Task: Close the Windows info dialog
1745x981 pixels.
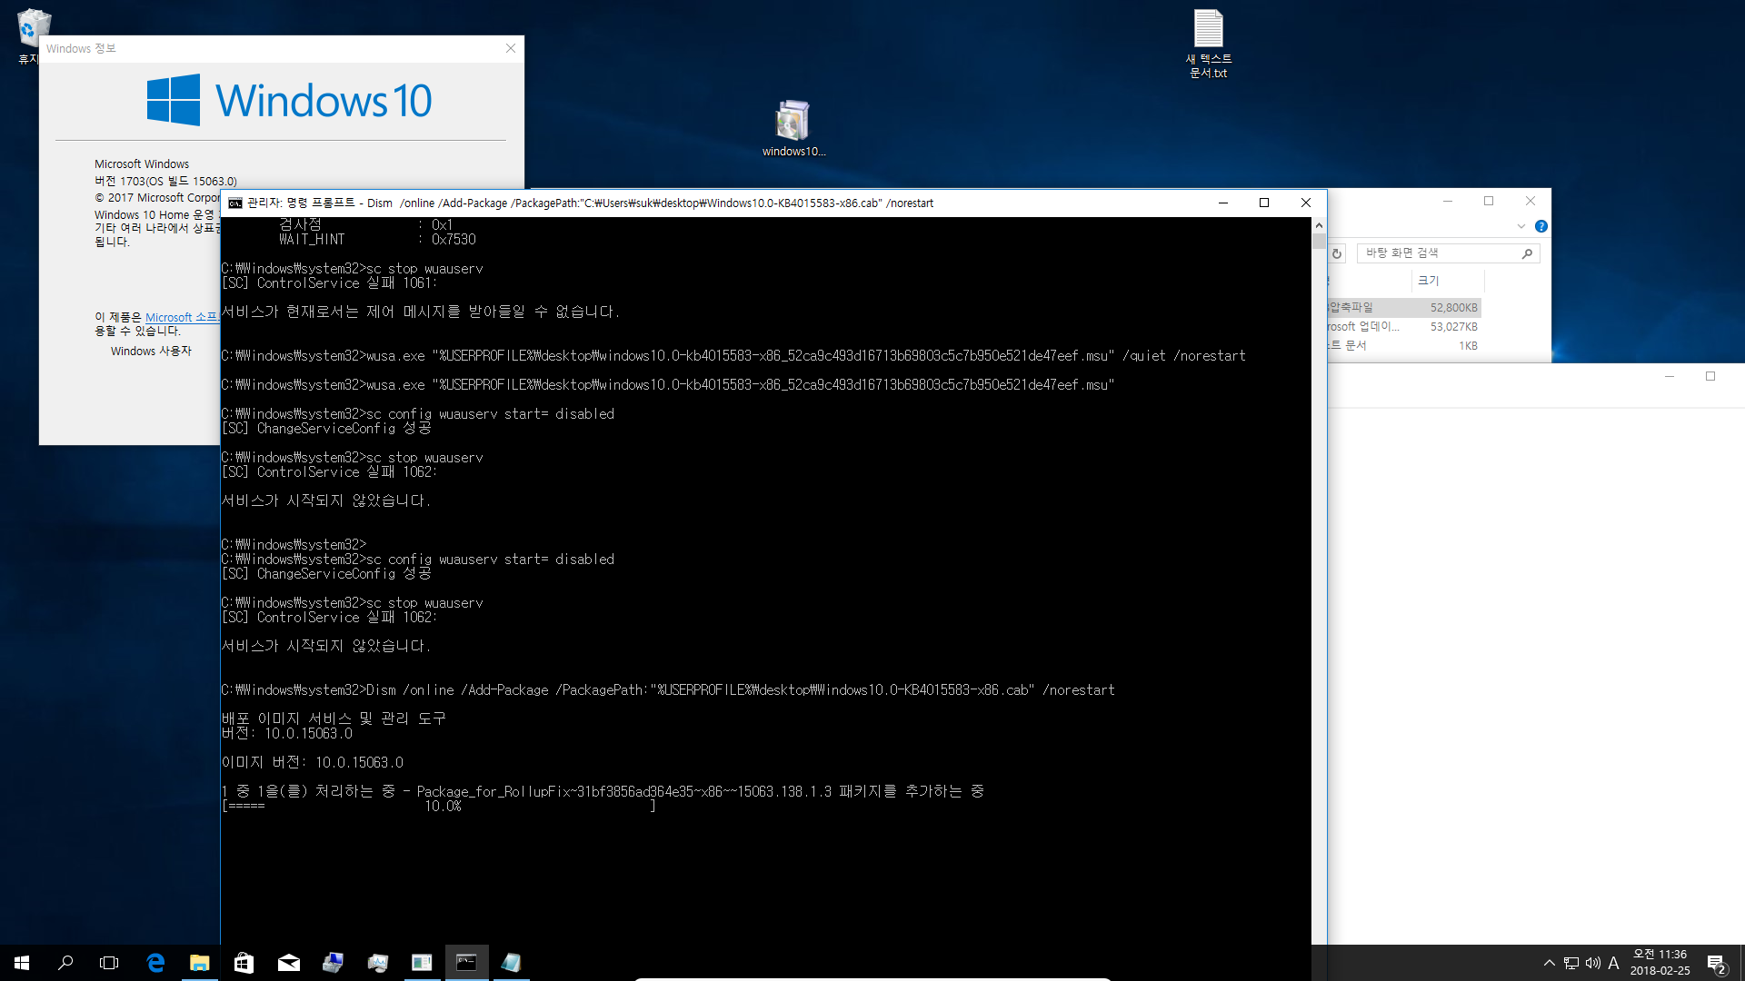Action: (511, 48)
